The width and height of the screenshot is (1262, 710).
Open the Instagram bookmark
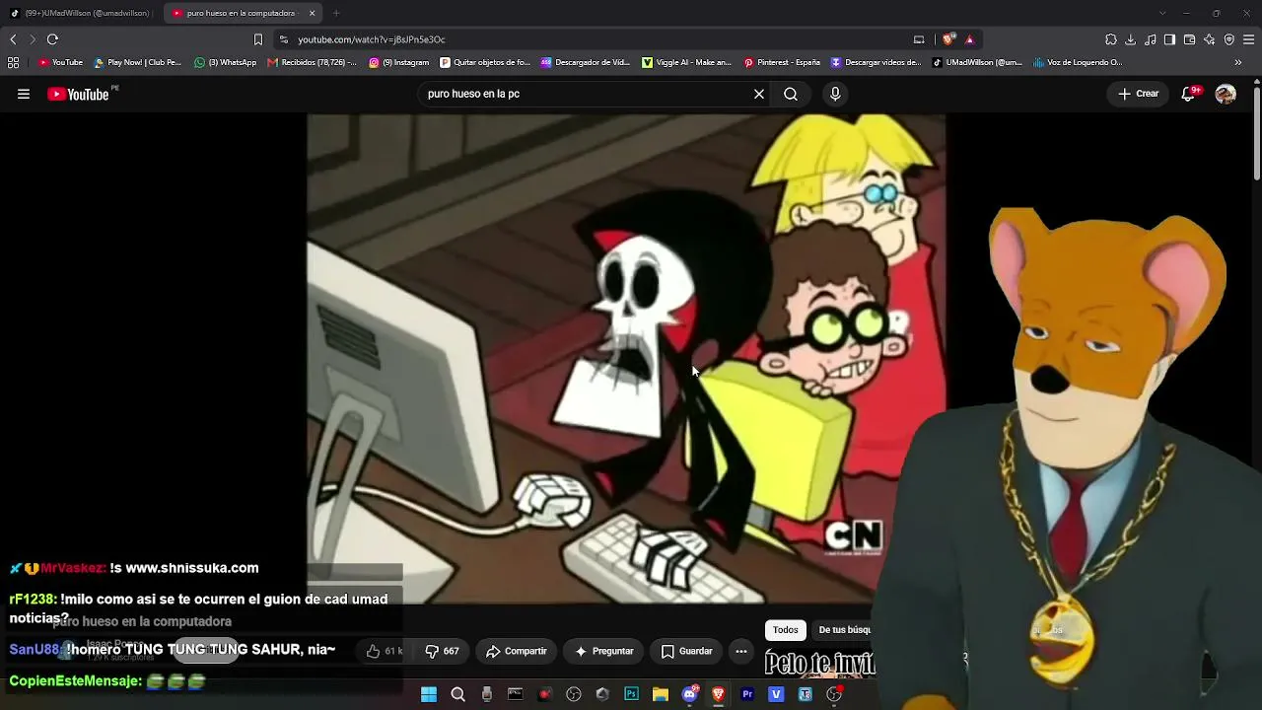[x=399, y=62]
